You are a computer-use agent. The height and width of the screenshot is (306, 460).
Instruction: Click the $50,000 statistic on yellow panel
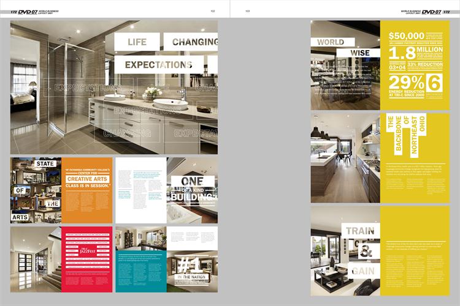(407, 36)
